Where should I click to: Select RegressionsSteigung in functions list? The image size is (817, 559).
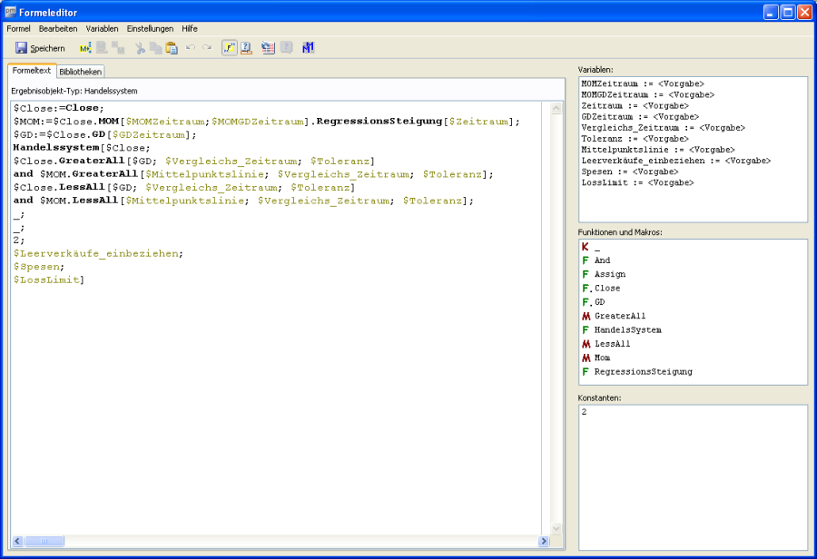[643, 372]
